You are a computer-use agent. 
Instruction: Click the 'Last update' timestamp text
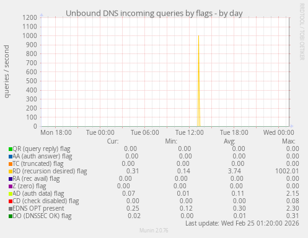click(242, 223)
